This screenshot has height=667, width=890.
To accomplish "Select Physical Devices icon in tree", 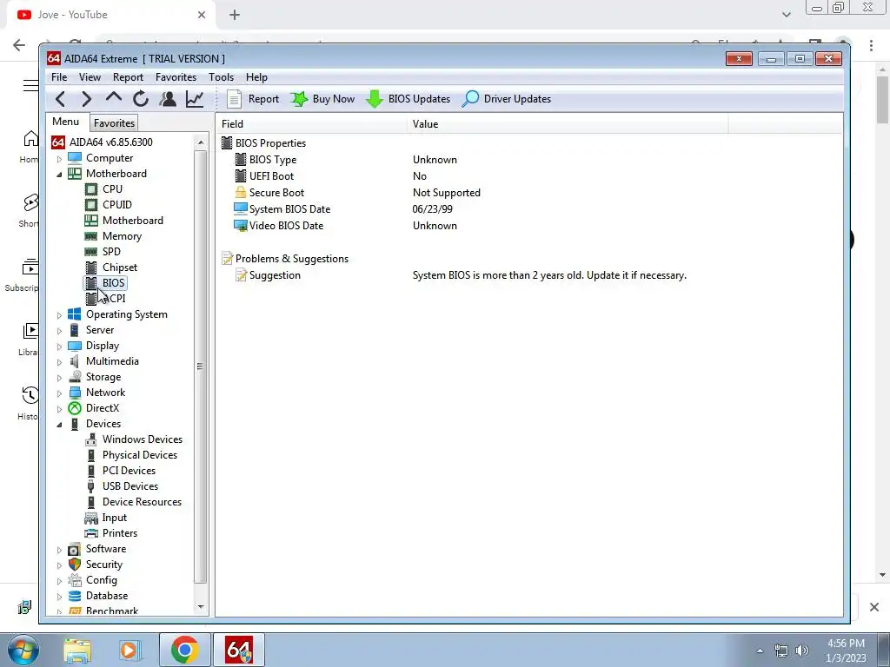I will 90,455.
